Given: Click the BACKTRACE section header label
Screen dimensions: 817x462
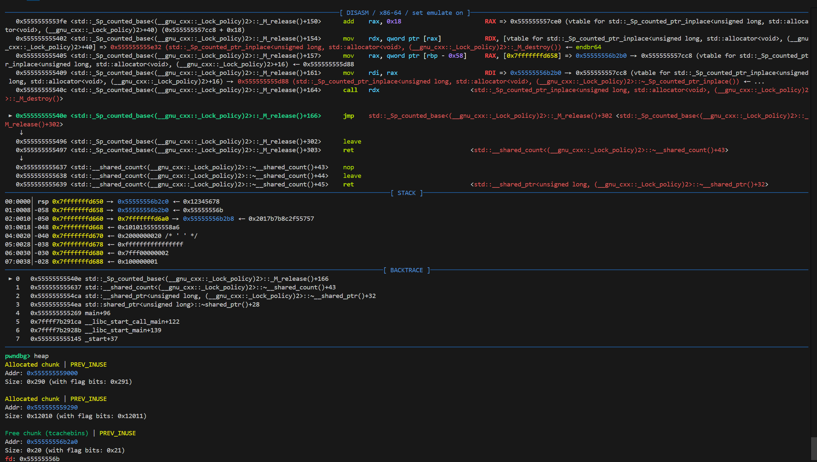Looking at the screenshot, I should click(x=406, y=270).
